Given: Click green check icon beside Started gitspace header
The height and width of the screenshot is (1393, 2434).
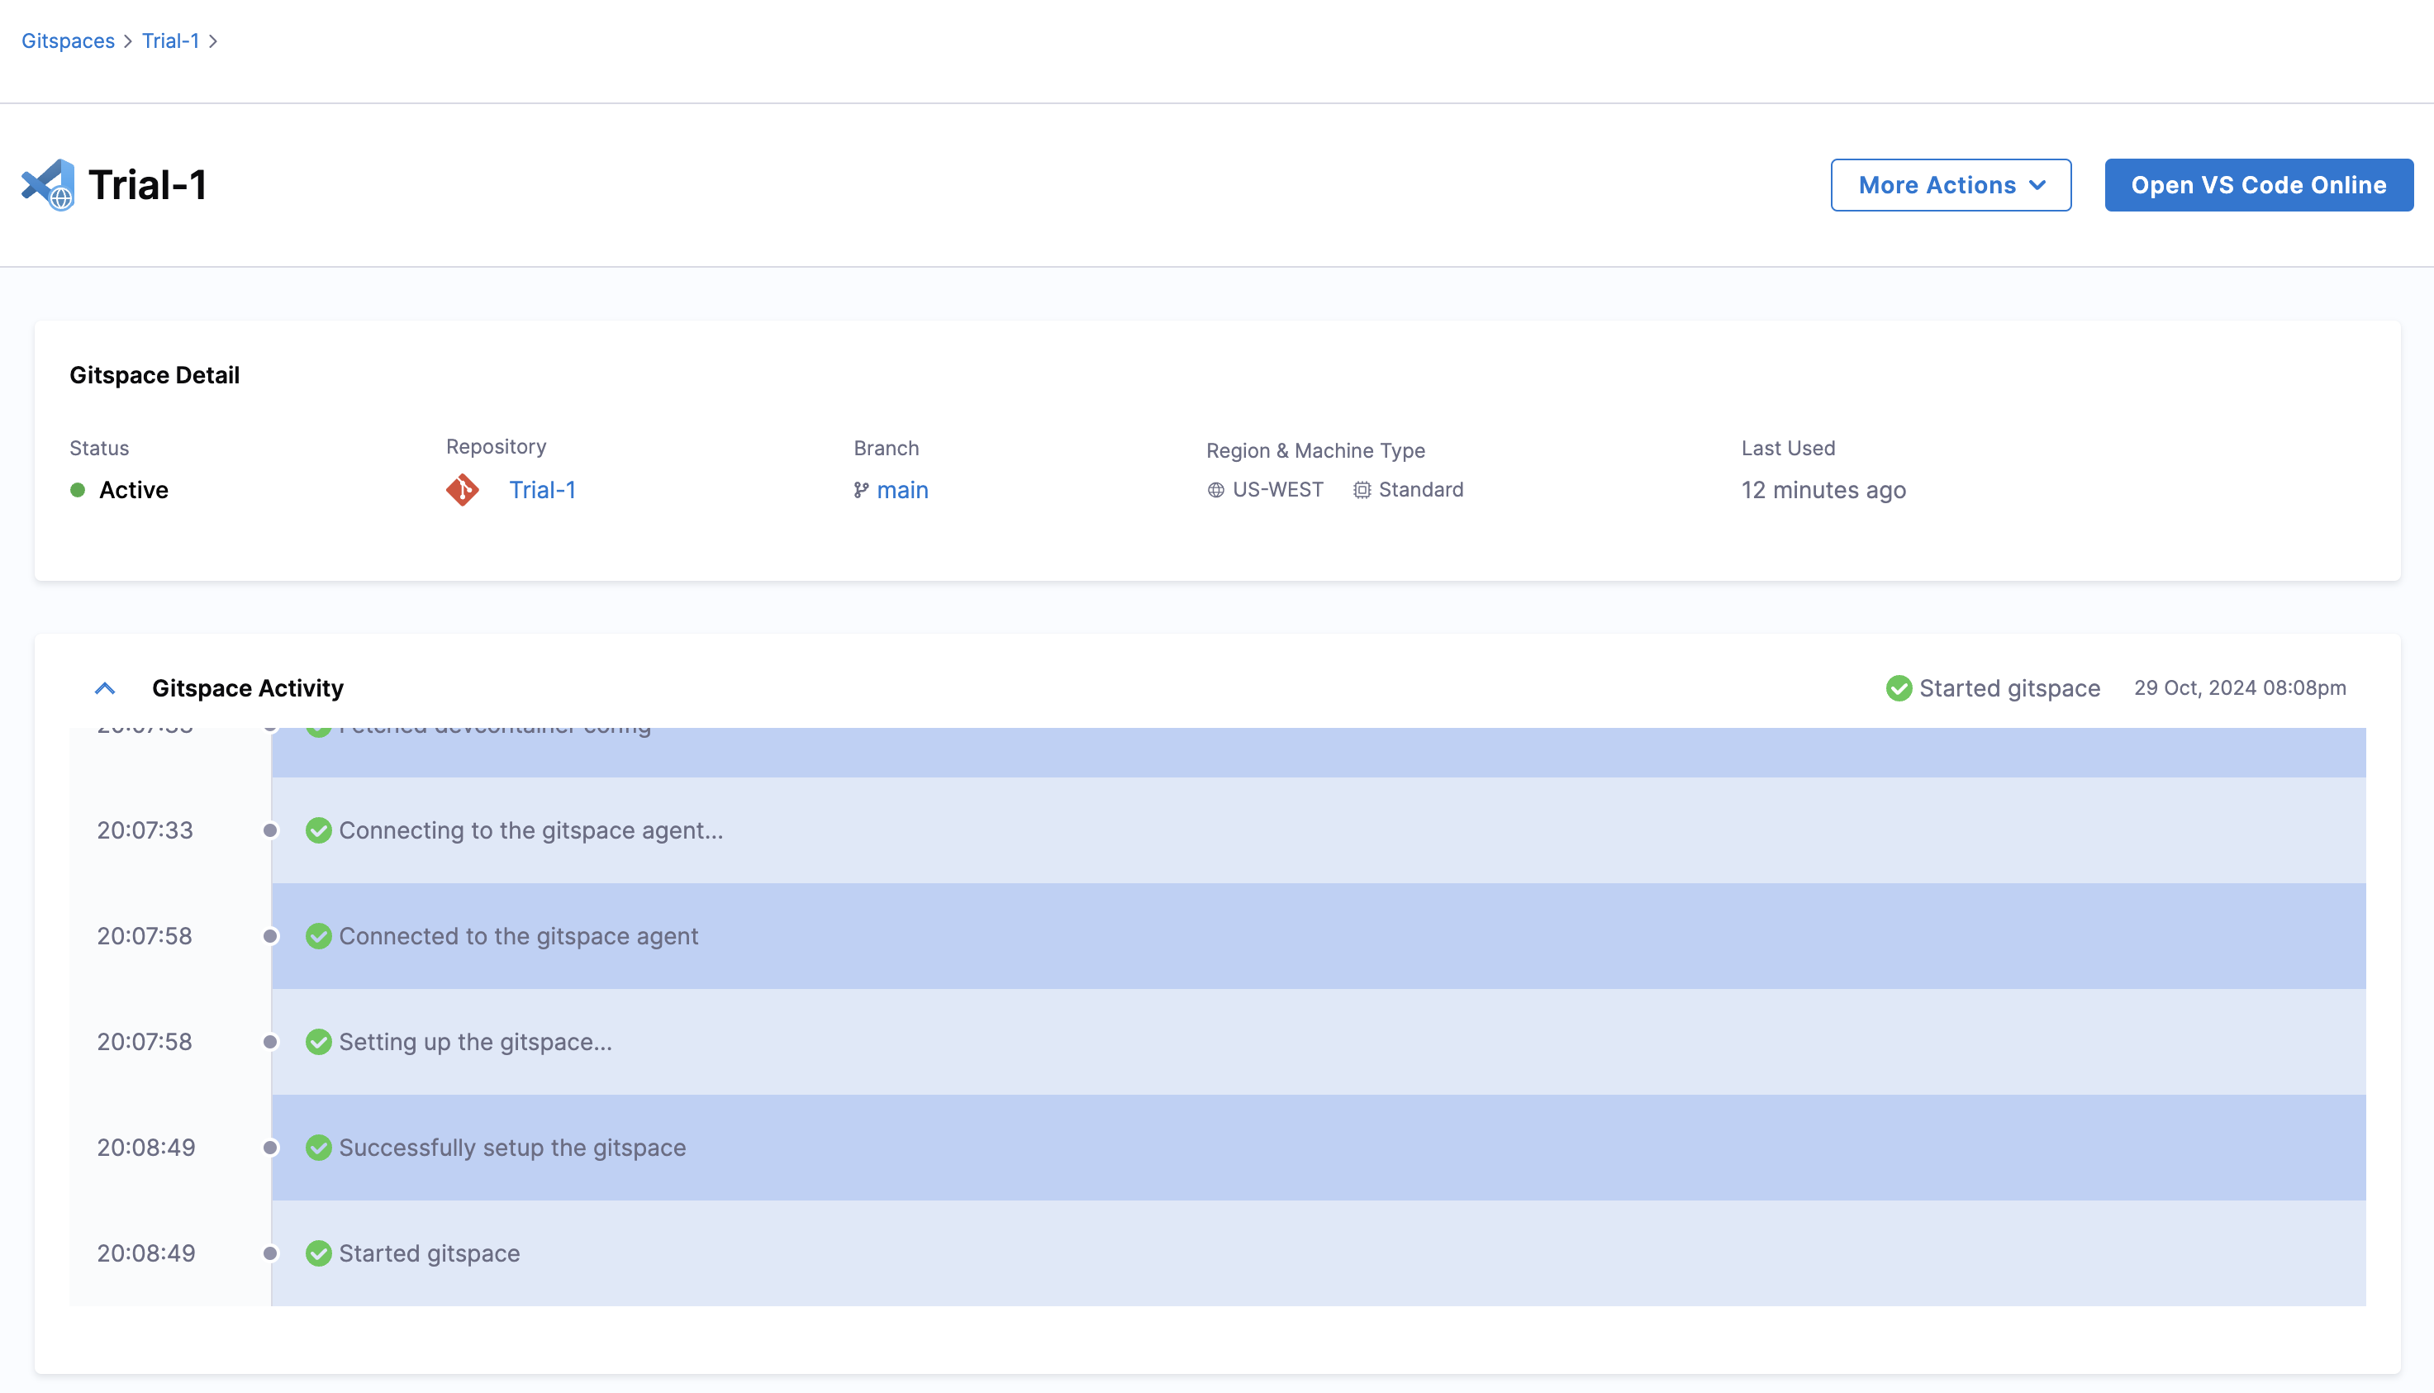Looking at the screenshot, I should [x=1899, y=688].
